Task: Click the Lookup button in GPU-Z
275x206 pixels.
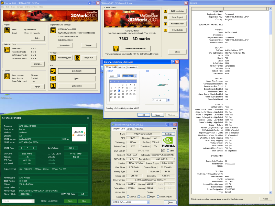Action: pyautogui.click(x=168, y=134)
